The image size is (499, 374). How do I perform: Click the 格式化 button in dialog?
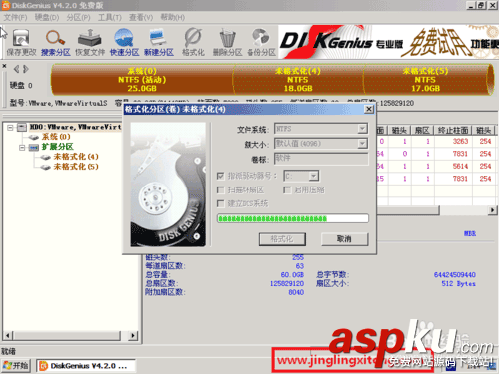[x=282, y=239]
